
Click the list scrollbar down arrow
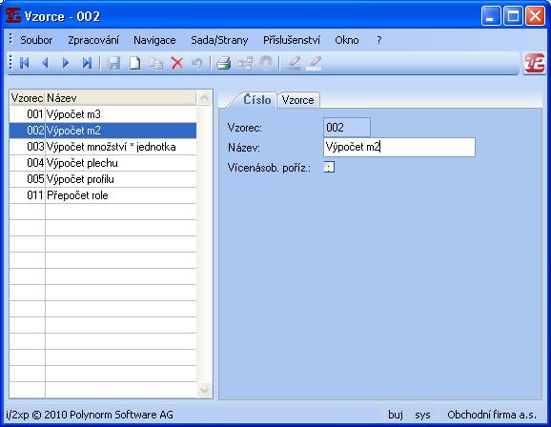tap(204, 390)
